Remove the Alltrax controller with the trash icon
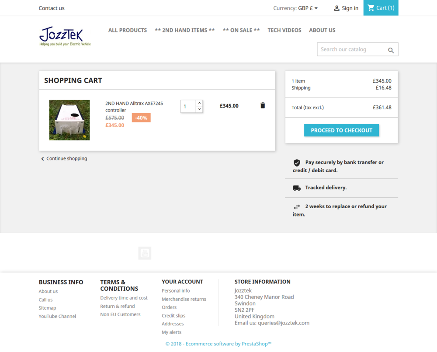This screenshot has height=352, width=437. (x=262, y=105)
